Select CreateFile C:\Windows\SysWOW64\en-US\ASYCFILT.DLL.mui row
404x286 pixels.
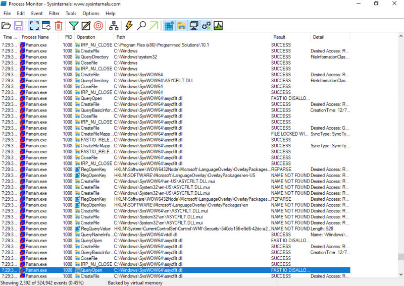[x=175, y=181]
